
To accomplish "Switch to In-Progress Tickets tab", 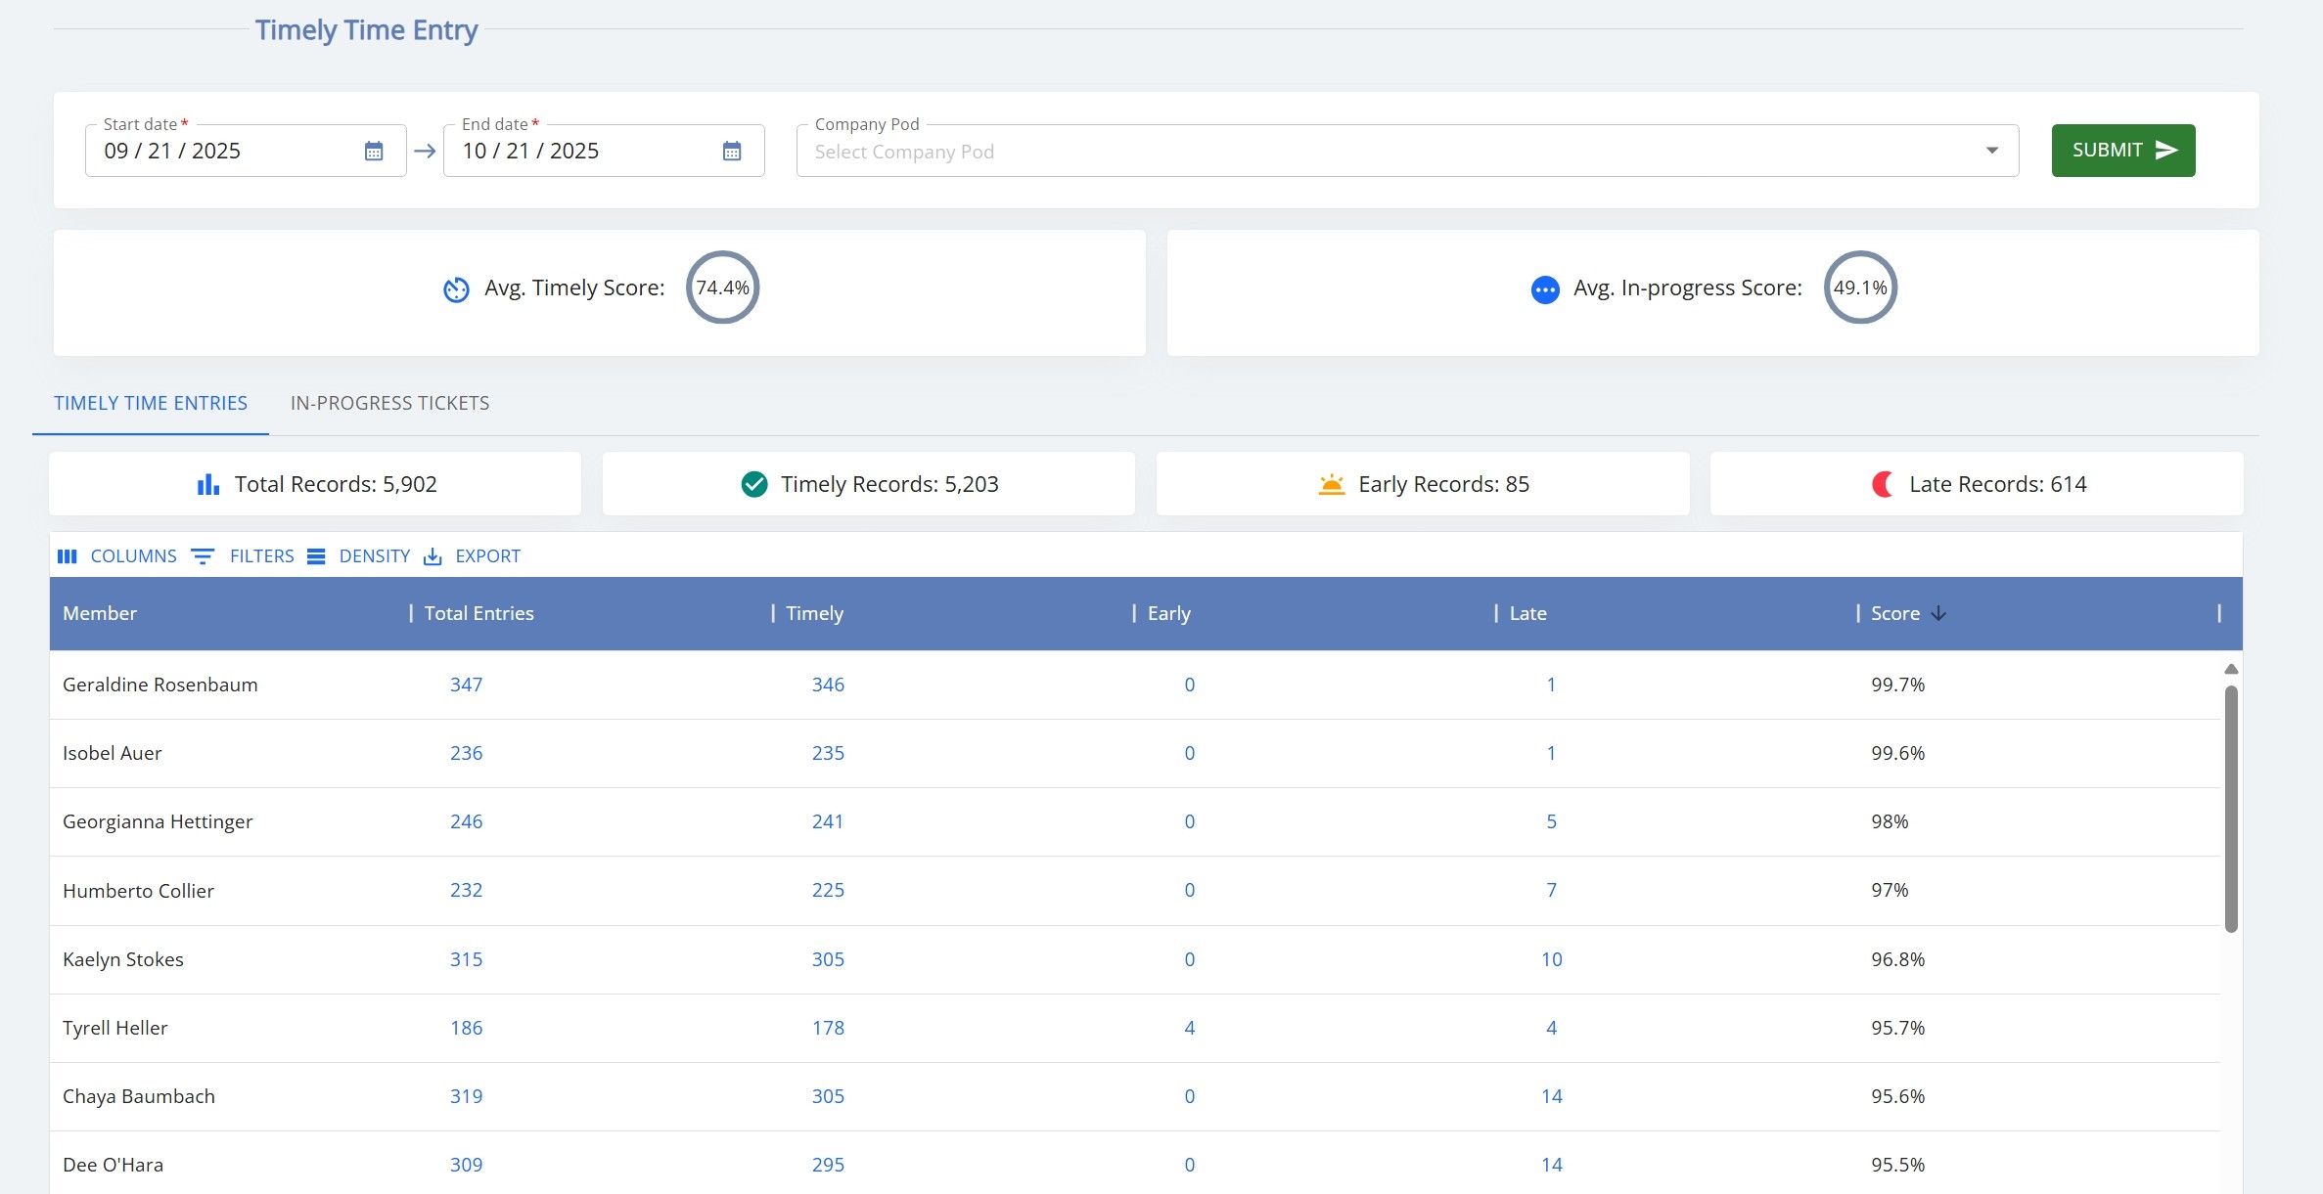I will (x=389, y=403).
